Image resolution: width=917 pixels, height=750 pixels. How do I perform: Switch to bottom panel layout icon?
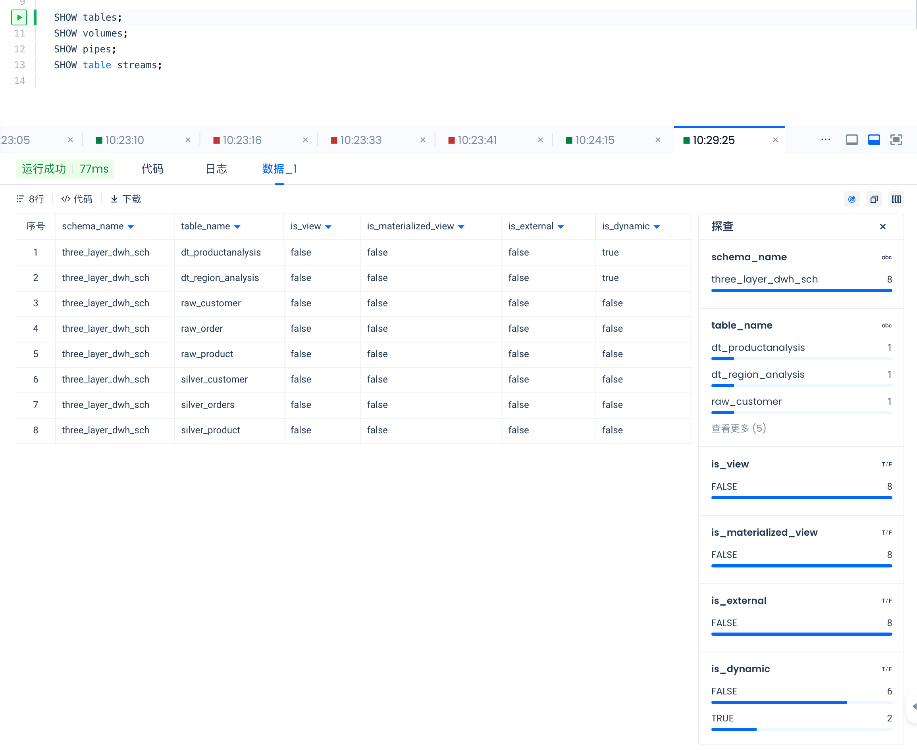point(874,140)
